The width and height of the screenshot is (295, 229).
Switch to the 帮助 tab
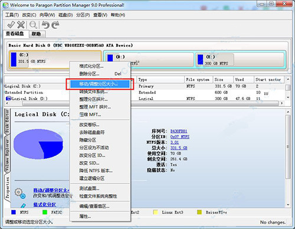tap(37, 34)
